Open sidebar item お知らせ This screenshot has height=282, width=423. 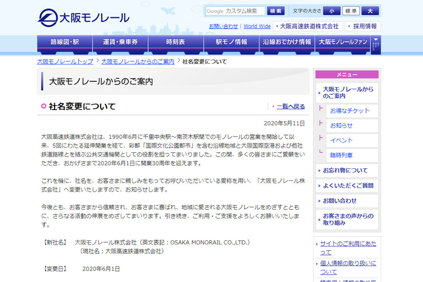tap(352, 126)
